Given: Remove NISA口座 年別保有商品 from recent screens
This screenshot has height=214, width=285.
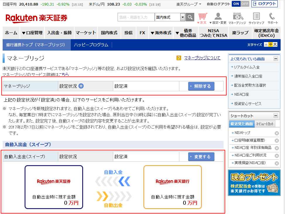Looking at the screenshot, I should [x=277, y=148].
